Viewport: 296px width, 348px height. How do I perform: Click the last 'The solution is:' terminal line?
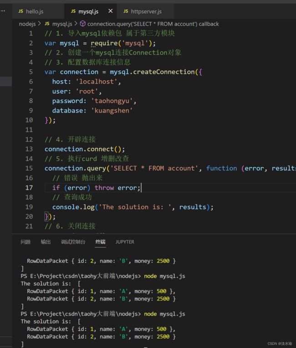point(46,322)
